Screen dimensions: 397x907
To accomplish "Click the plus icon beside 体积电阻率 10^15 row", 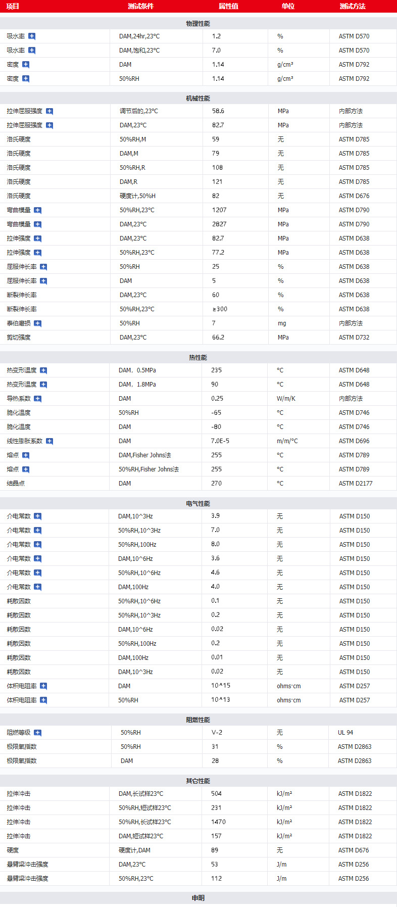I will [43, 686].
